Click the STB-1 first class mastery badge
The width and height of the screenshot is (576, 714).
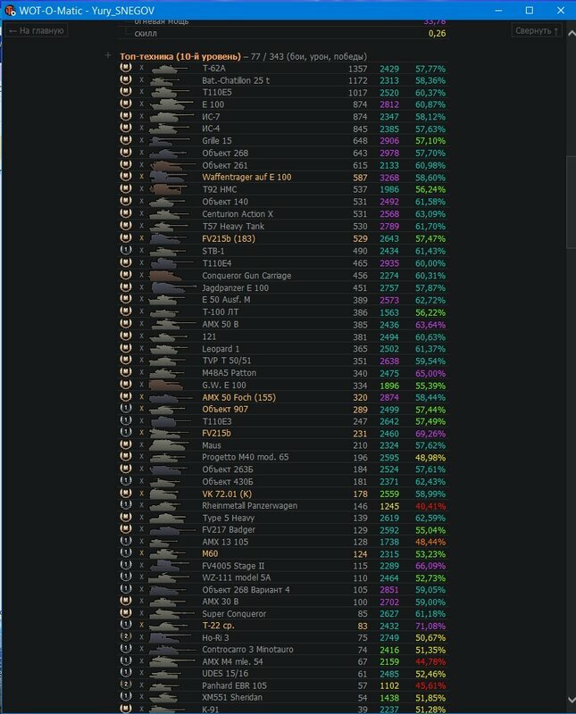point(125,251)
